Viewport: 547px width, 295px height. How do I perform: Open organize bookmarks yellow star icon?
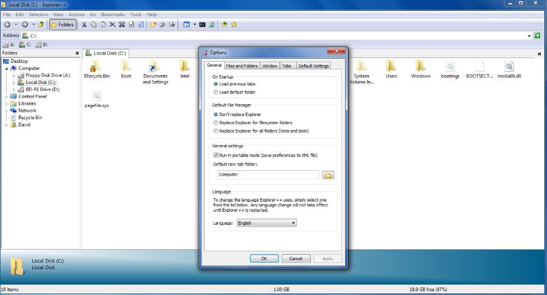(x=234, y=24)
